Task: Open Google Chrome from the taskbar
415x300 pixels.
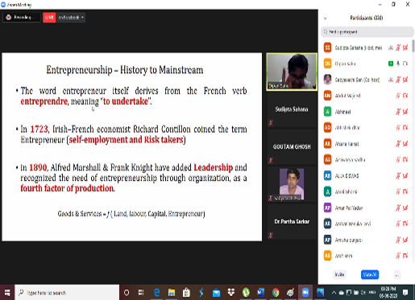Action: point(276,293)
